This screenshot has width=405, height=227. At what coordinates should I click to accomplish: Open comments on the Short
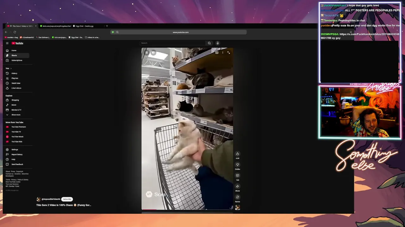(x=238, y=176)
